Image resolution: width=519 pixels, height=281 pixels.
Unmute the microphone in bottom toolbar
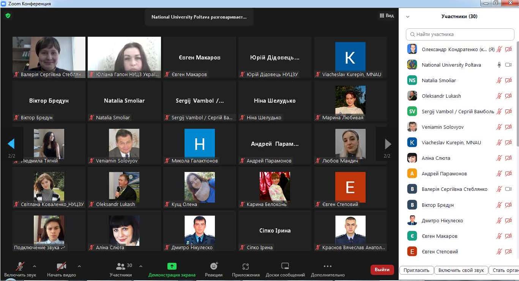(x=20, y=266)
